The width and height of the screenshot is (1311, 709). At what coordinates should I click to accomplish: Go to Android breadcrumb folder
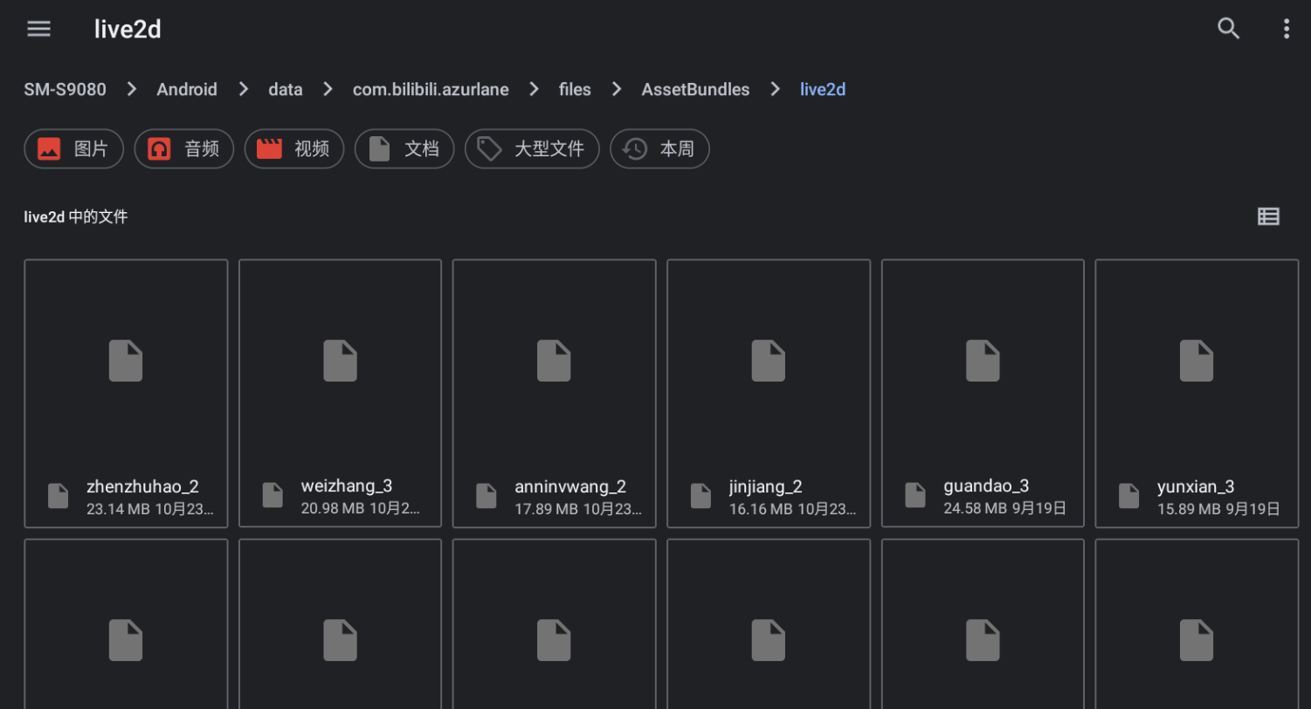tap(187, 89)
